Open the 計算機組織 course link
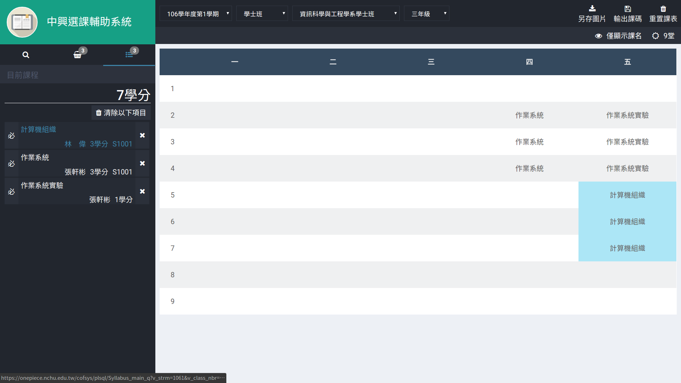Screen dimensions: 681x383 (38, 129)
